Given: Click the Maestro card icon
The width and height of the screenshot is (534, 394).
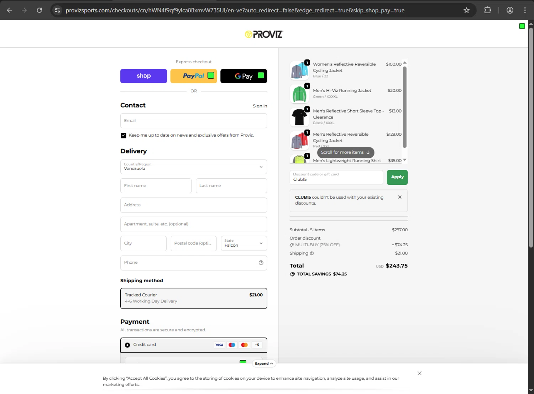Looking at the screenshot, I should coord(232,345).
